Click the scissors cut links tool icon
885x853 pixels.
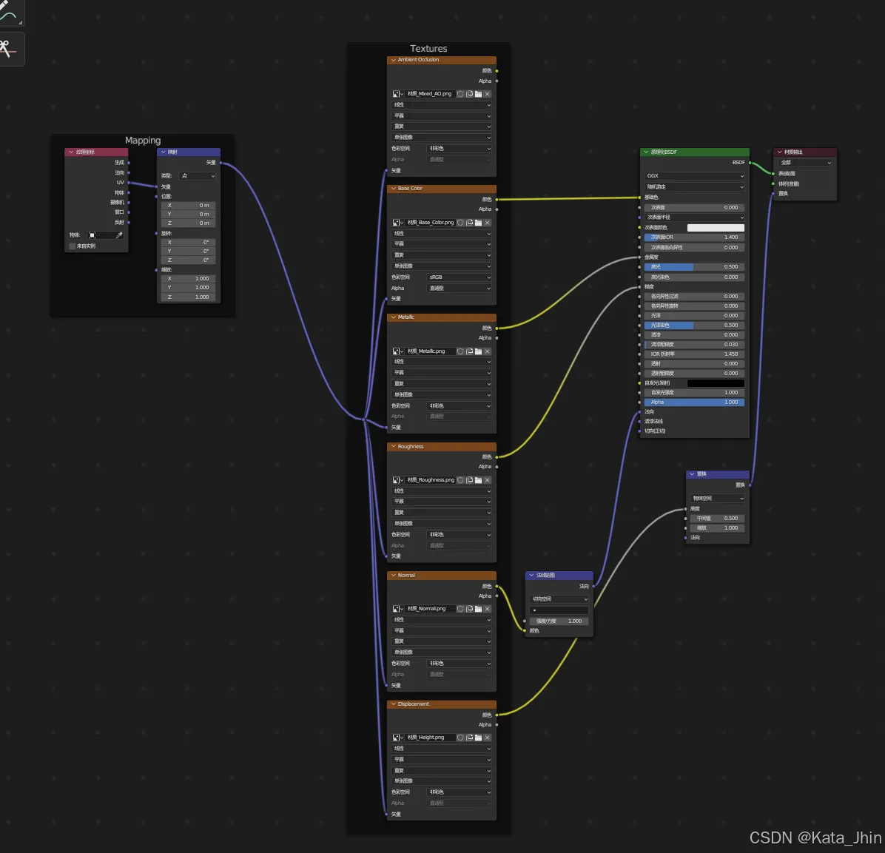click(x=9, y=49)
